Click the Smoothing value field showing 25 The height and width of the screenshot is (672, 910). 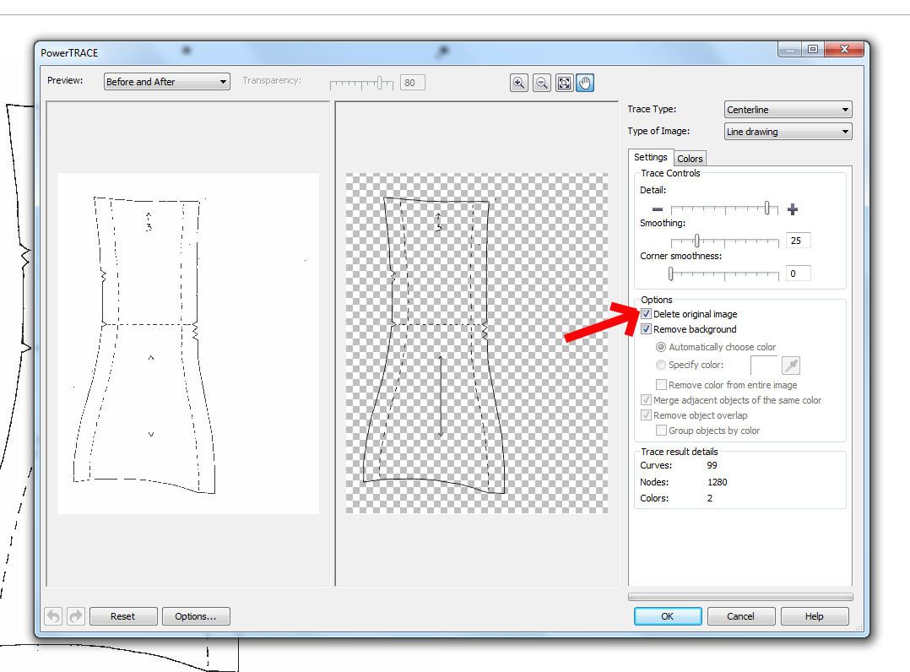point(798,241)
